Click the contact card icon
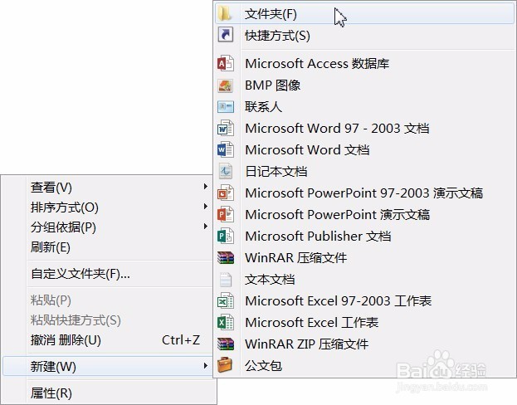Viewport: 517px width, 405px height. [x=226, y=106]
